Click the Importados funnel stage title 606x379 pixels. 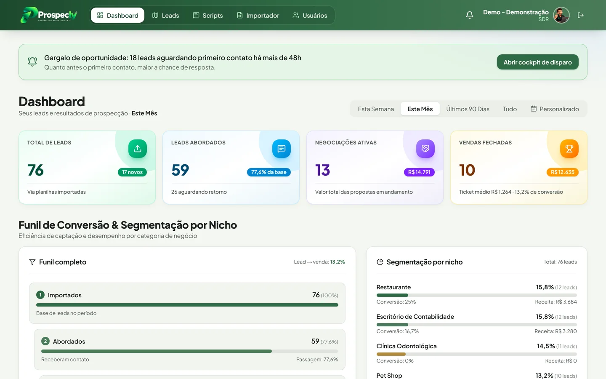[x=65, y=295]
